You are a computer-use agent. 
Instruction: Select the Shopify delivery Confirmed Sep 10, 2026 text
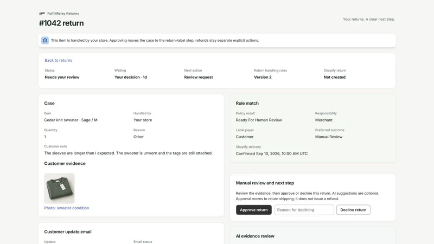272,153
